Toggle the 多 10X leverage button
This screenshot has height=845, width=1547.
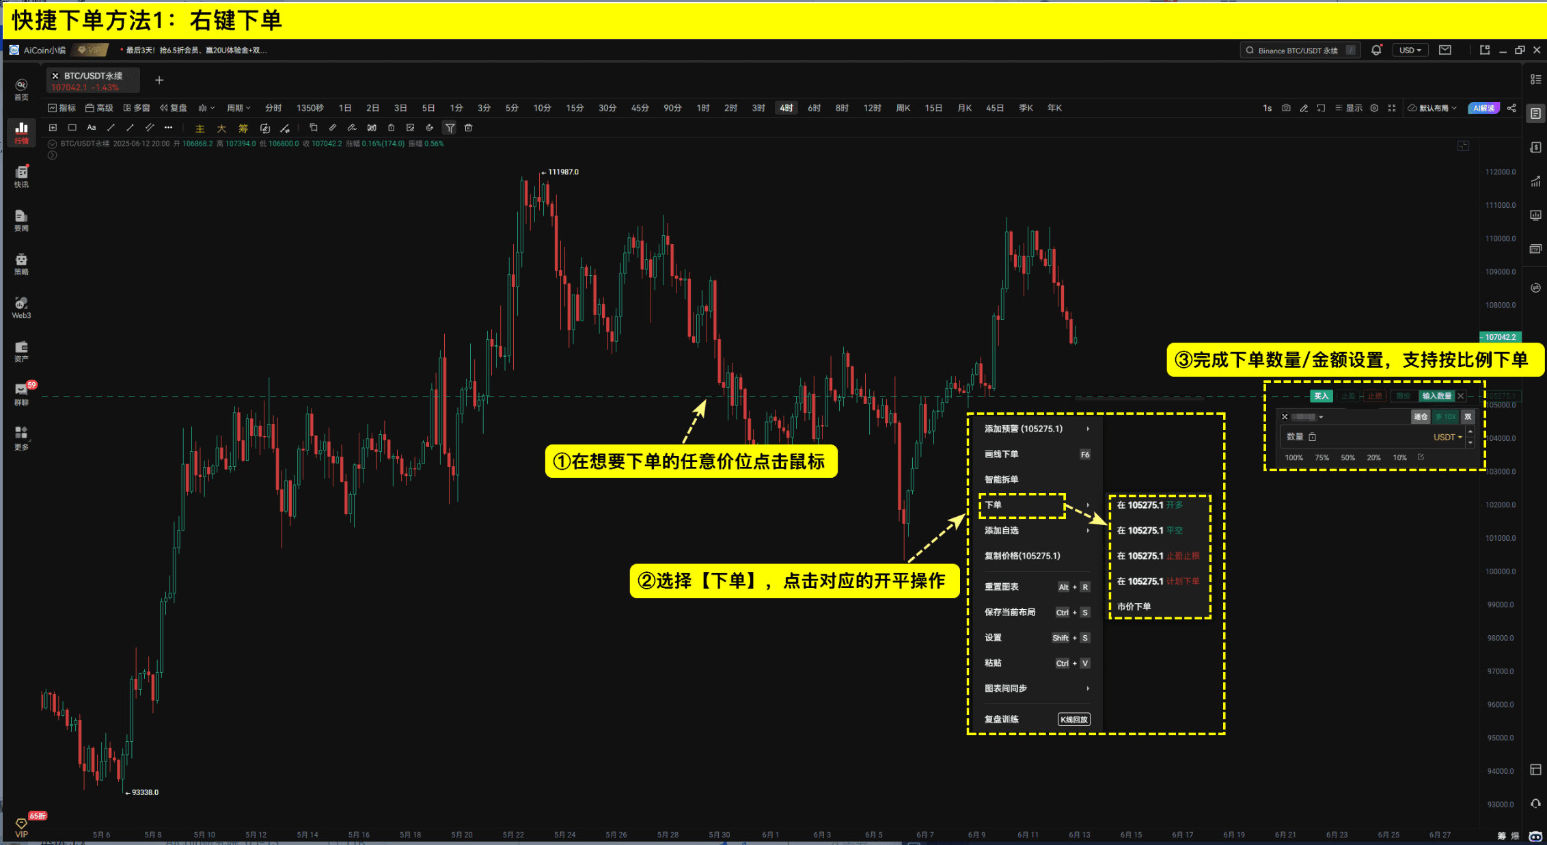(x=1445, y=416)
